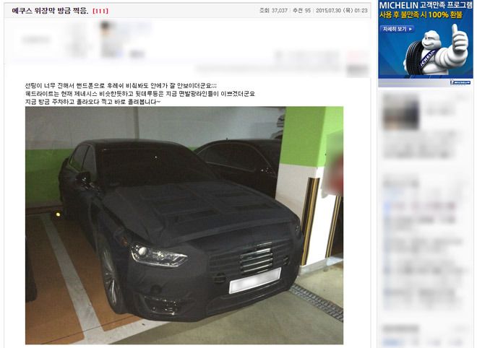This screenshot has width=477, height=348.
Task: Click the blurred author avatar in post header
Action: [x=110, y=39]
